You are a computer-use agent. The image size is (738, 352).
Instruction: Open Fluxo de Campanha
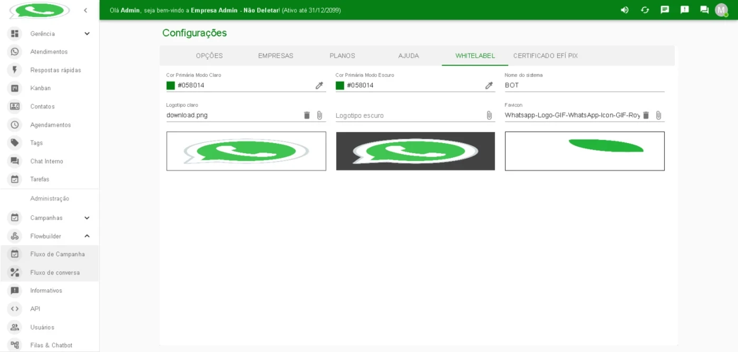click(x=50, y=254)
